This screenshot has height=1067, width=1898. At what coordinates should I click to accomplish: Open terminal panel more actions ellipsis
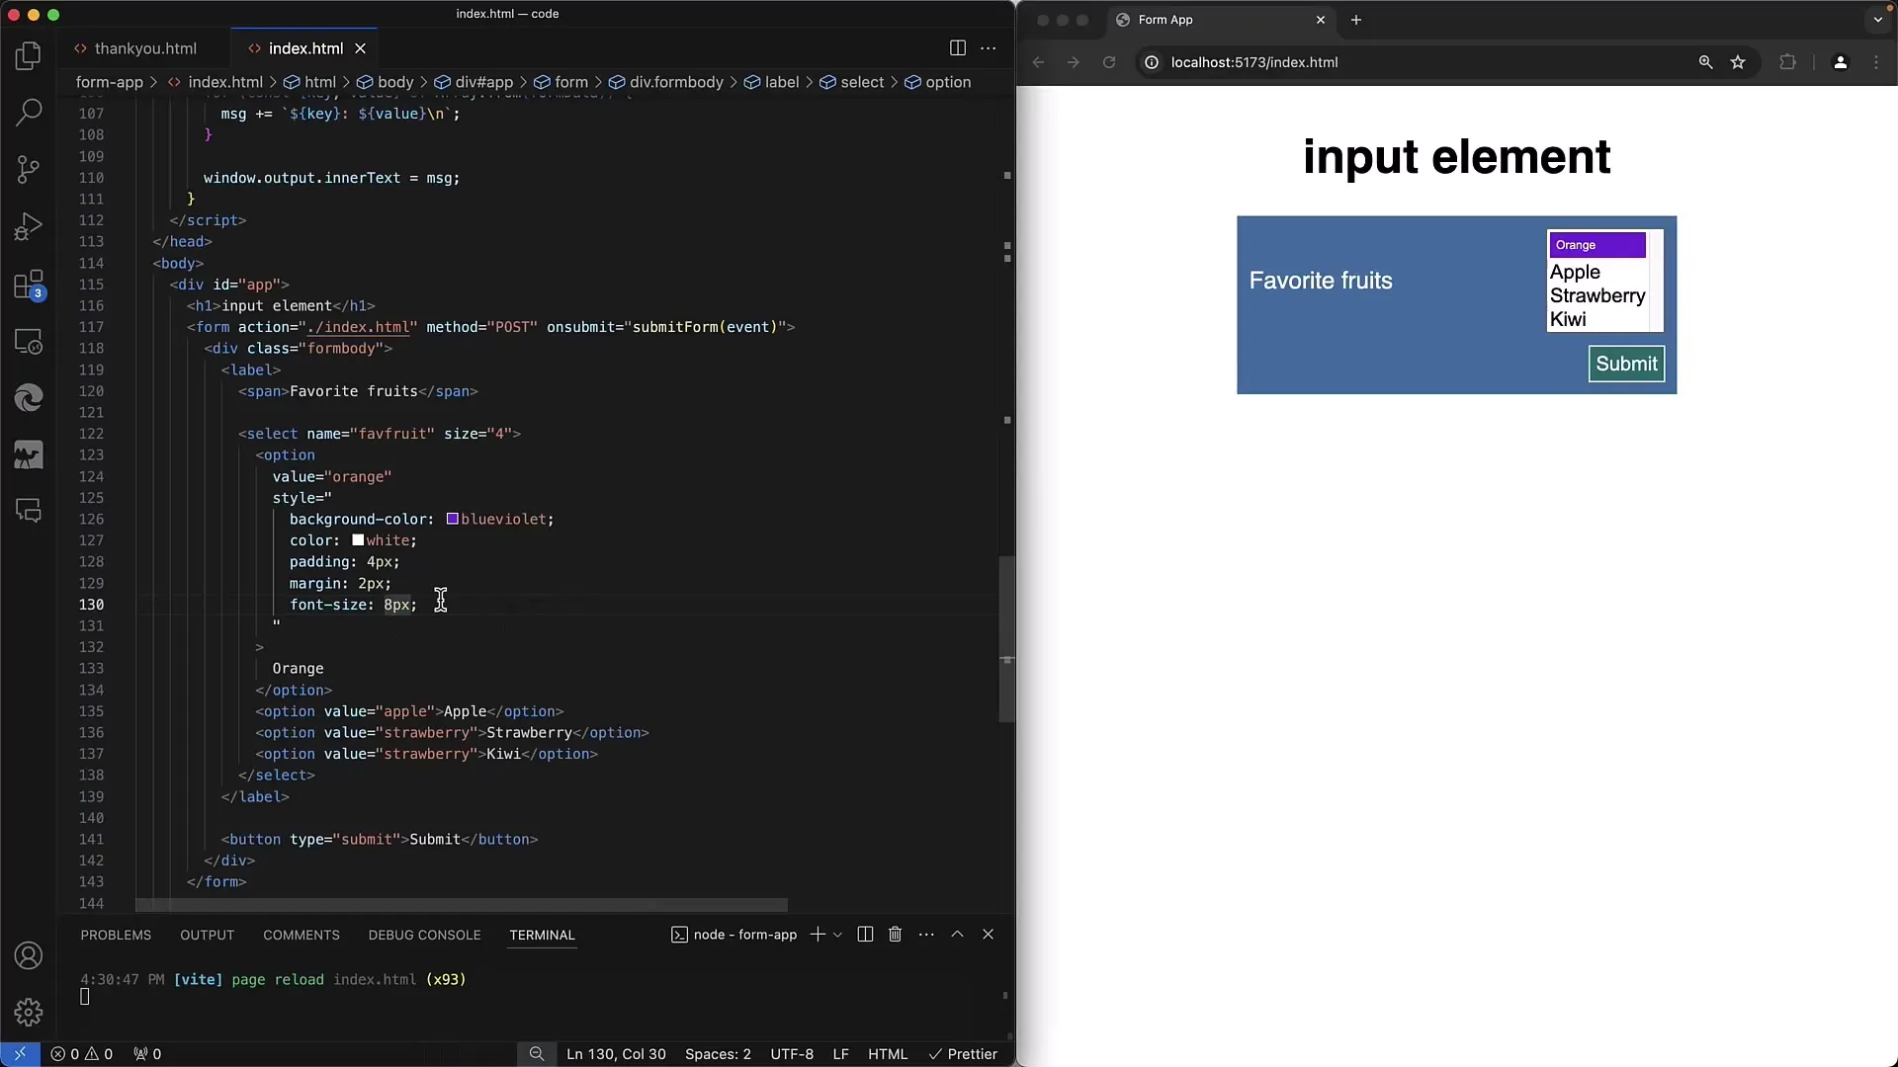[x=926, y=935]
